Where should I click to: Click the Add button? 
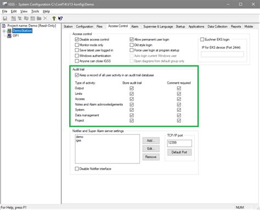coord(151,140)
